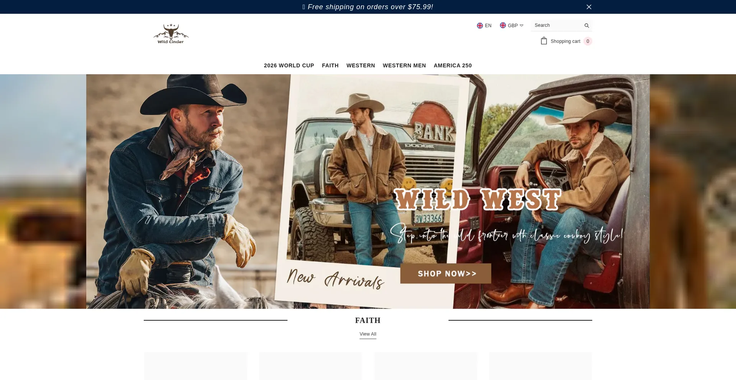Image resolution: width=736 pixels, height=380 pixels.
Task: Open the FAITH menu item
Action: point(330,65)
